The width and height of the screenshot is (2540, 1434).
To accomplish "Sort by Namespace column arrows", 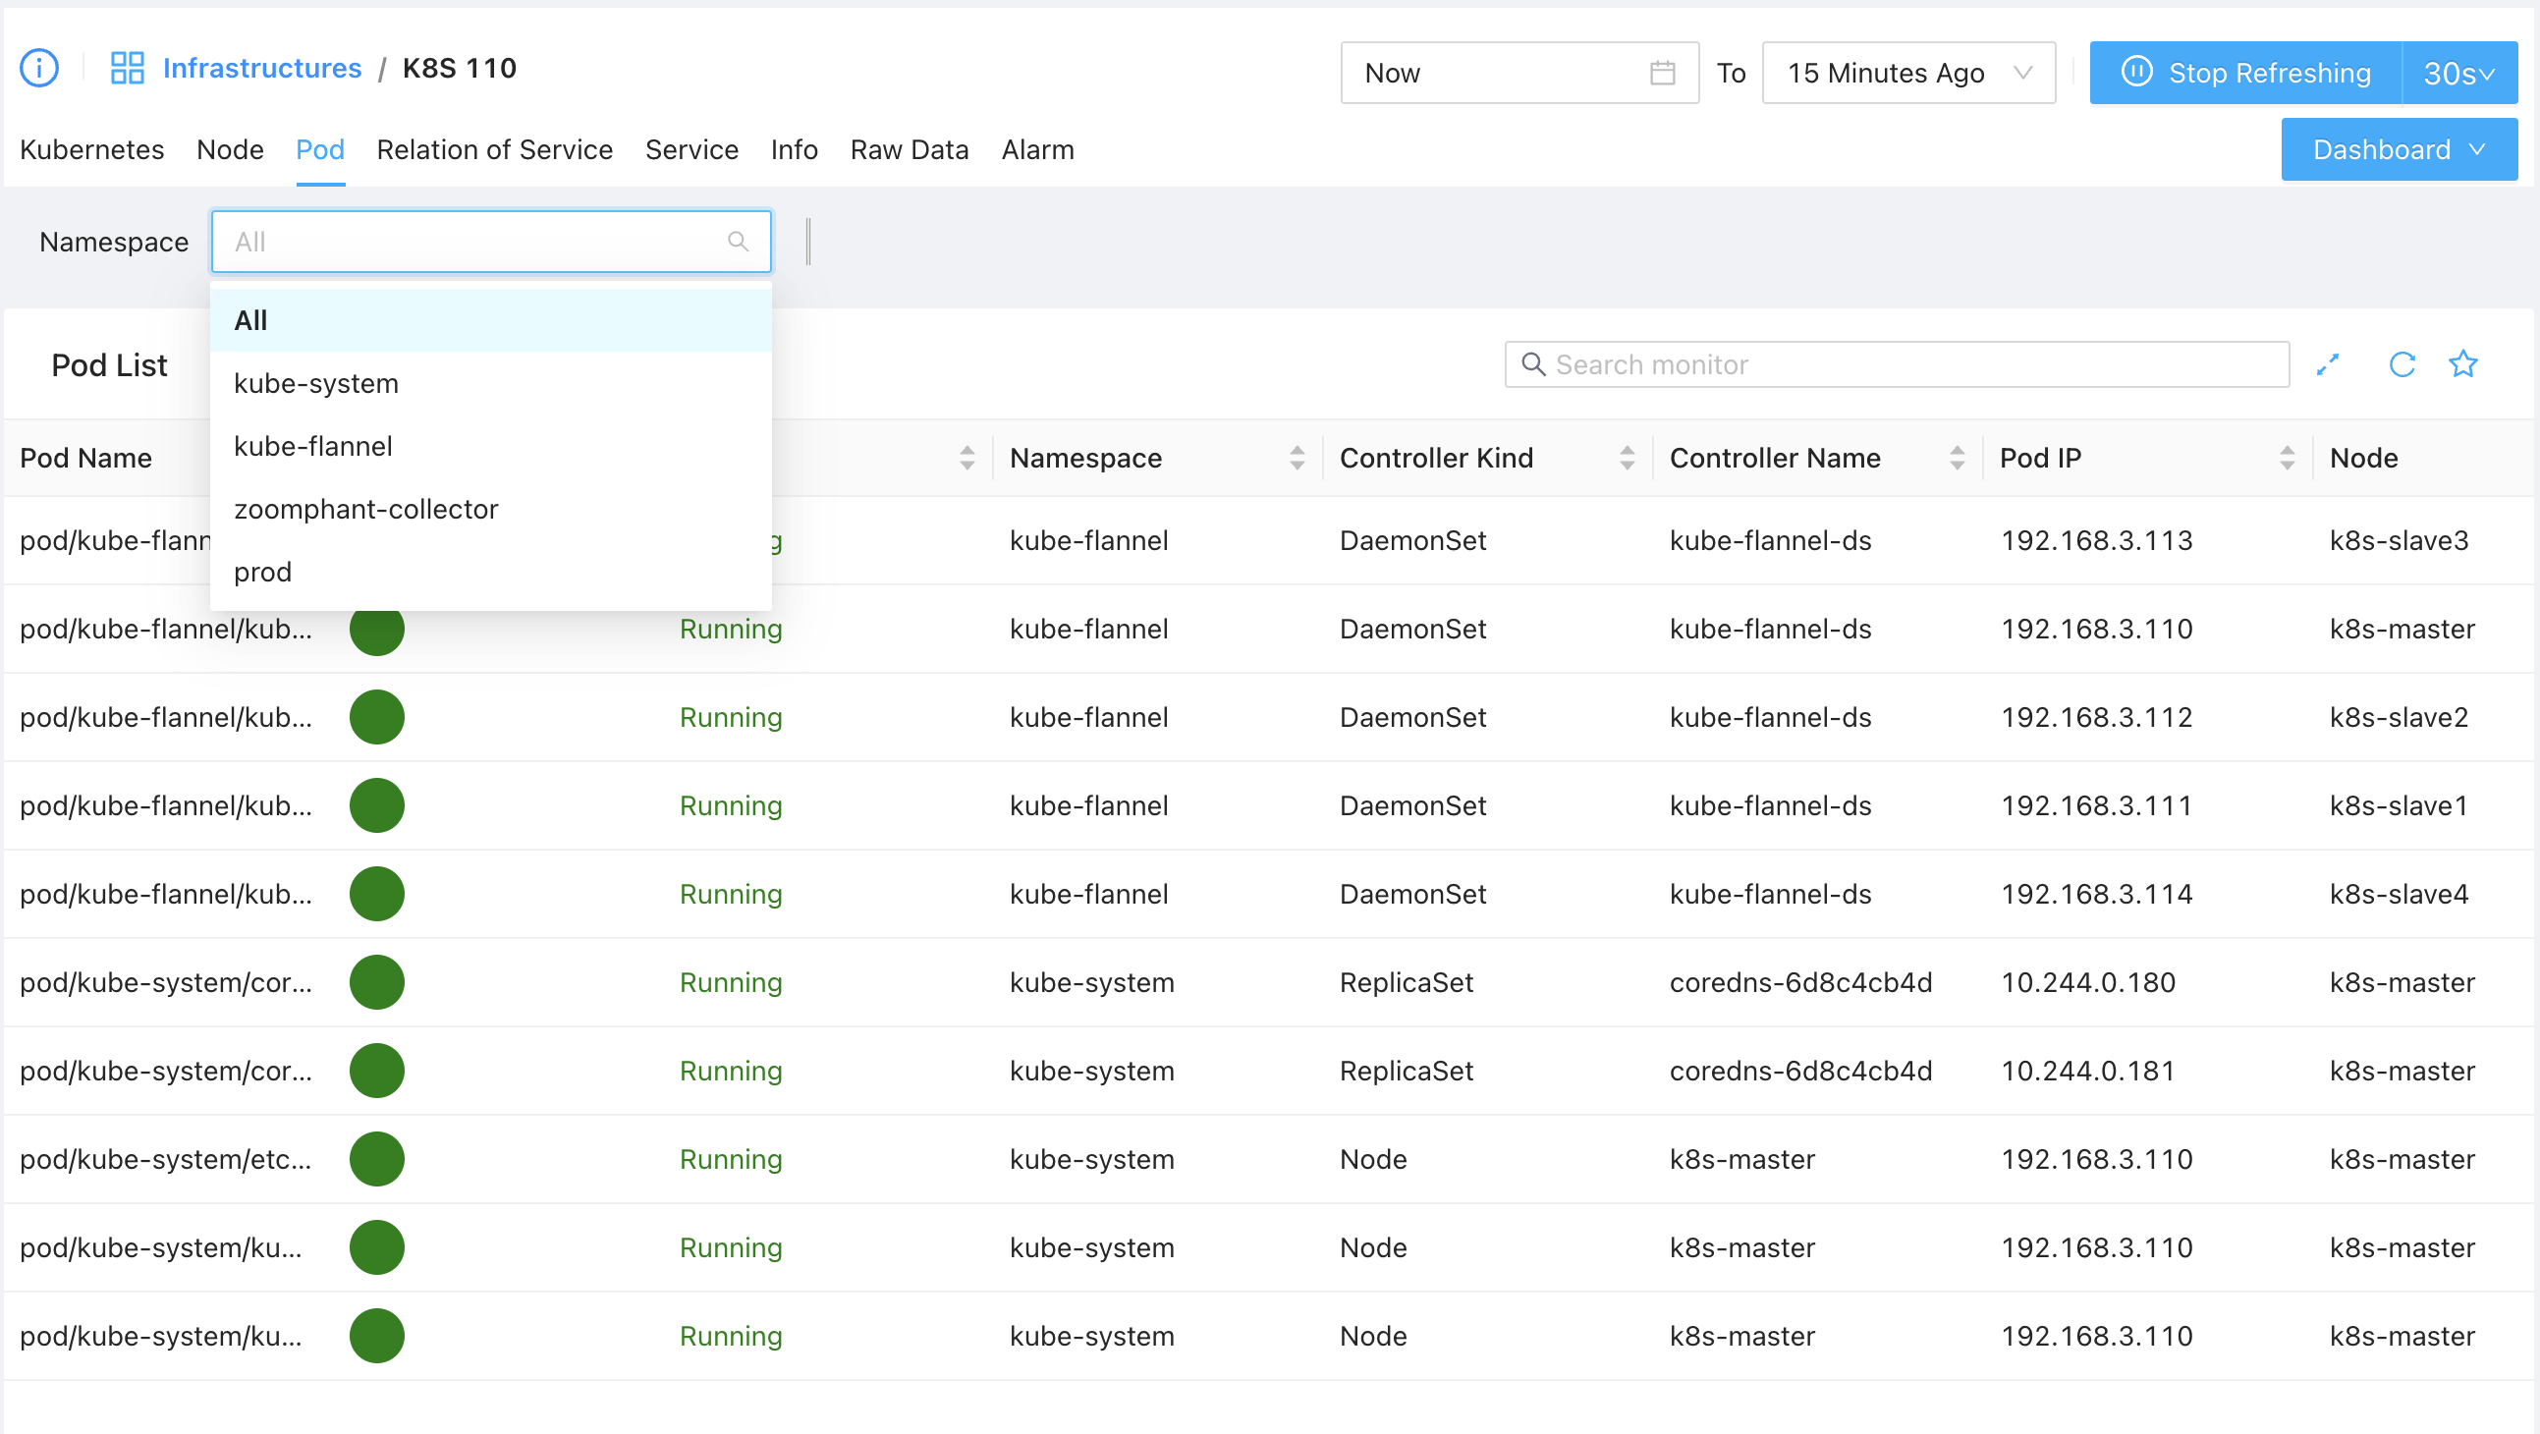I will point(1297,458).
